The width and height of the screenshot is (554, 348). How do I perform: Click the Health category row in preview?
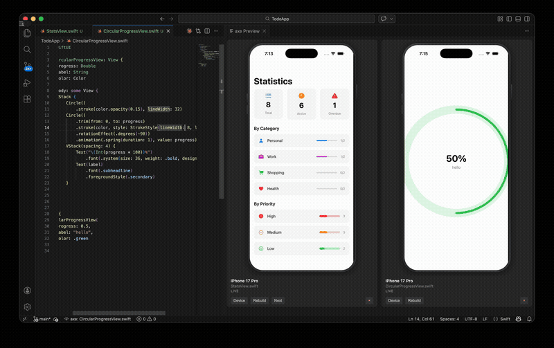301,188
